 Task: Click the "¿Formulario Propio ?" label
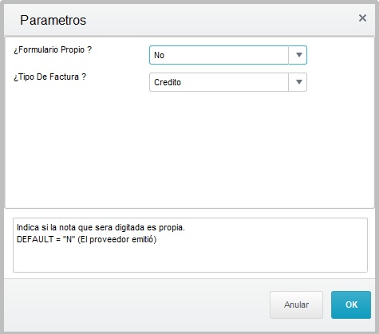point(53,49)
